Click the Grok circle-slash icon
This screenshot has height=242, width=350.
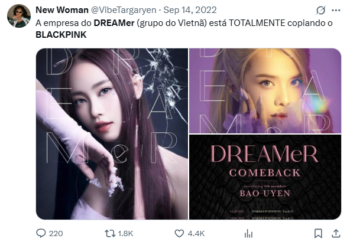click(321, 10)
